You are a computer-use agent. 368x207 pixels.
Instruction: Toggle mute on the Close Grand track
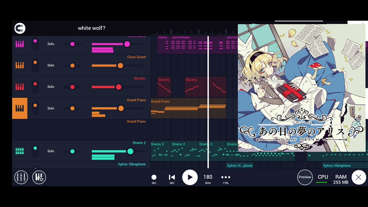pyautogui.click(x=35, y=65)
